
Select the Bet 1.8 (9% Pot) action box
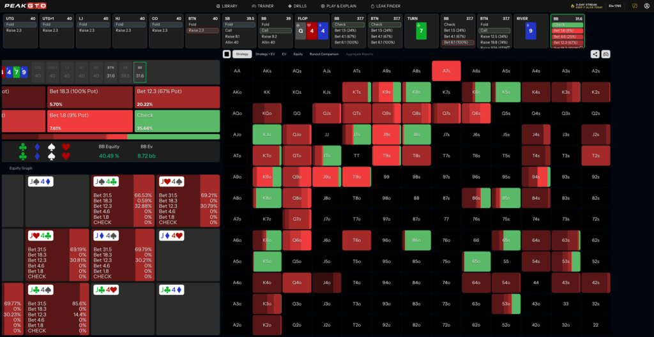point(89,121)
